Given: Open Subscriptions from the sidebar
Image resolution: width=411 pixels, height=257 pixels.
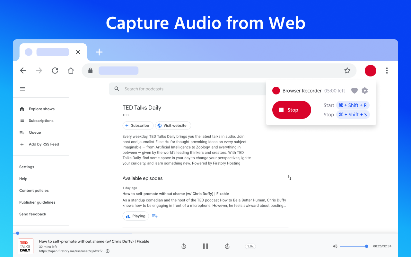Looking at the screenshot, I should [x=41, y=120].
